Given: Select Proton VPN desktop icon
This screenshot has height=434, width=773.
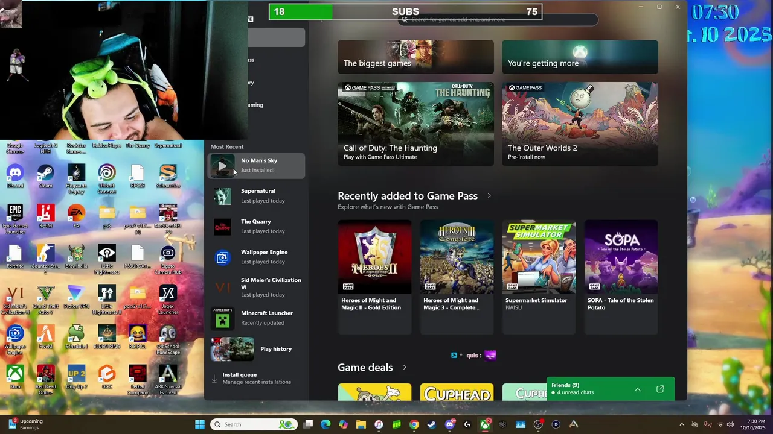Looking at the screenshot, I should (76, 297).
